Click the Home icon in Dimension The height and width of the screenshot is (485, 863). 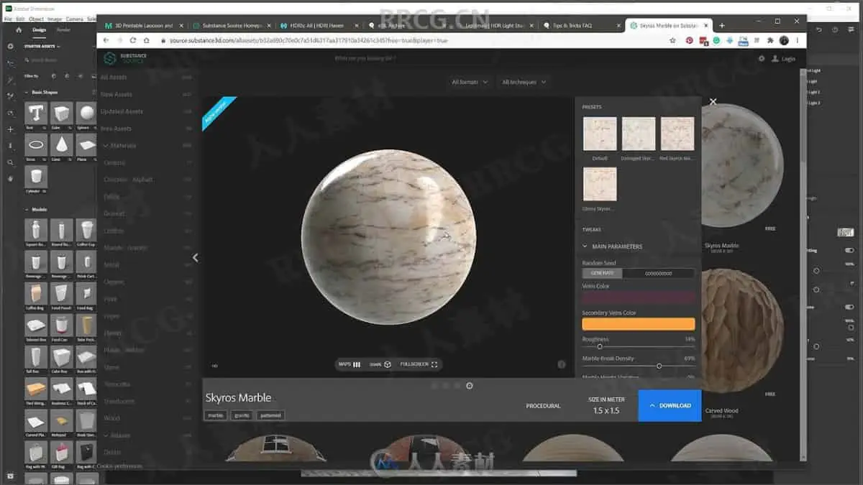[19, 30]
